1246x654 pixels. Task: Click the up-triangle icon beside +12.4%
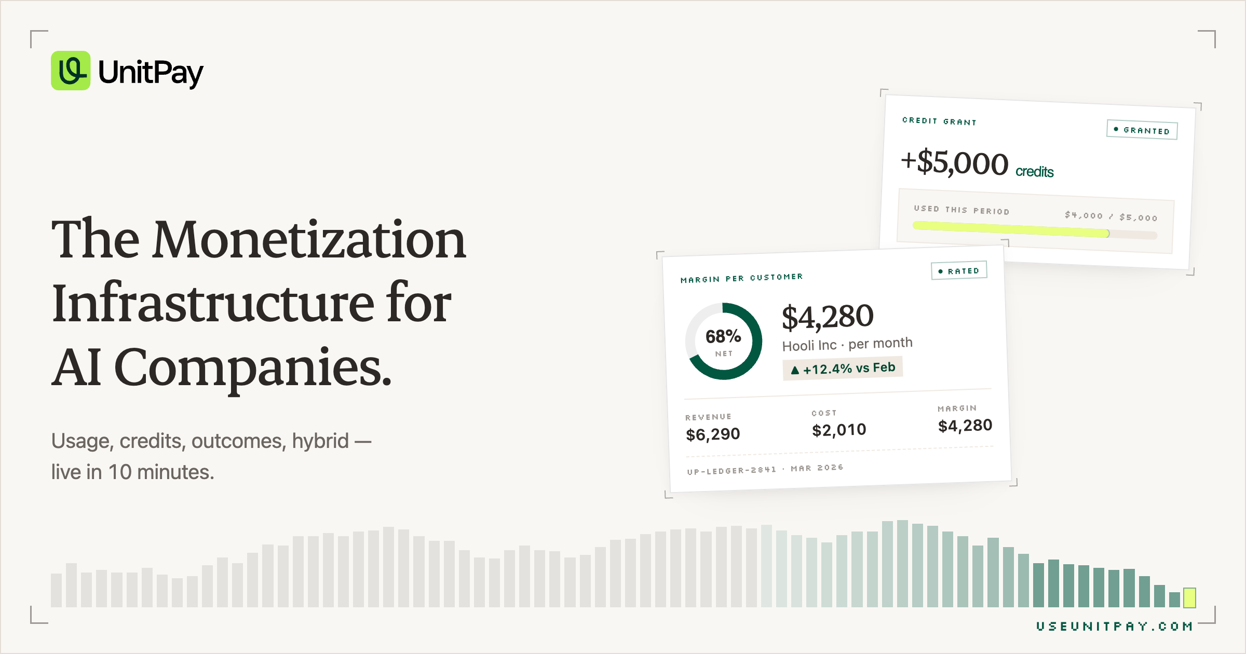click(795, 370)
